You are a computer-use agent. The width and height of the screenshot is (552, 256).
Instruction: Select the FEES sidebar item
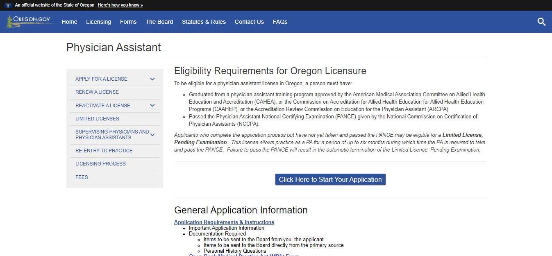point(82,177)
